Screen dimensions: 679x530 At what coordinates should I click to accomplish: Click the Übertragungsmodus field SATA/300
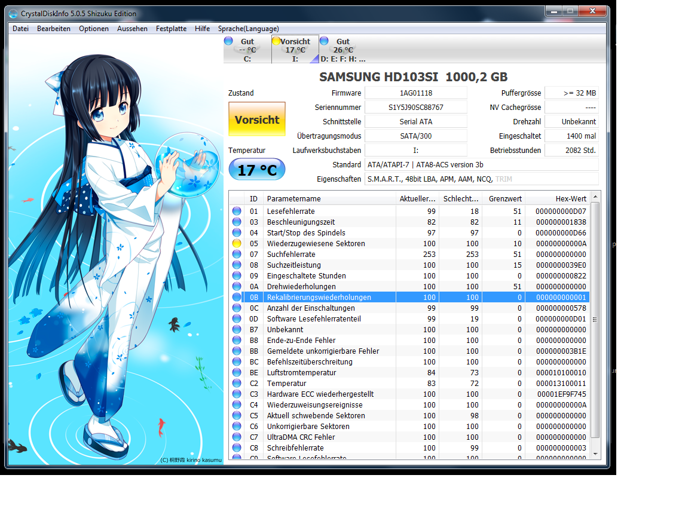(416, 136)
